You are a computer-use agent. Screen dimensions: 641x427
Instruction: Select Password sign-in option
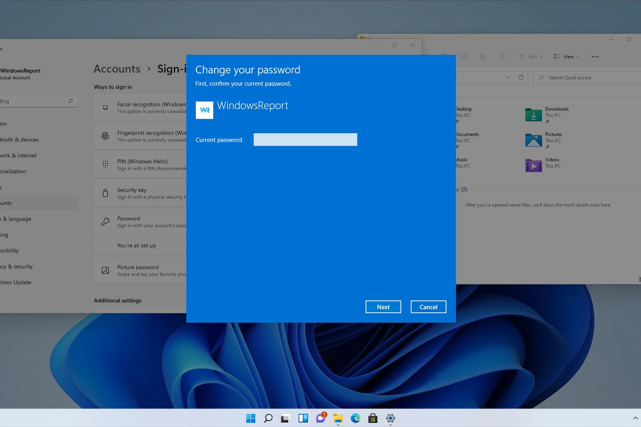tap(128, 221)
